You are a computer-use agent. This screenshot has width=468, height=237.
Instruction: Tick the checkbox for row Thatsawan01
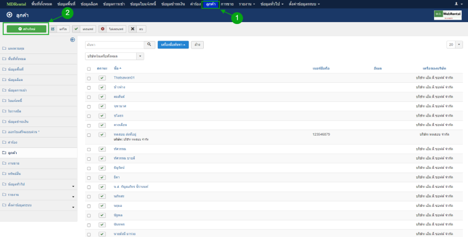[89, 79]
